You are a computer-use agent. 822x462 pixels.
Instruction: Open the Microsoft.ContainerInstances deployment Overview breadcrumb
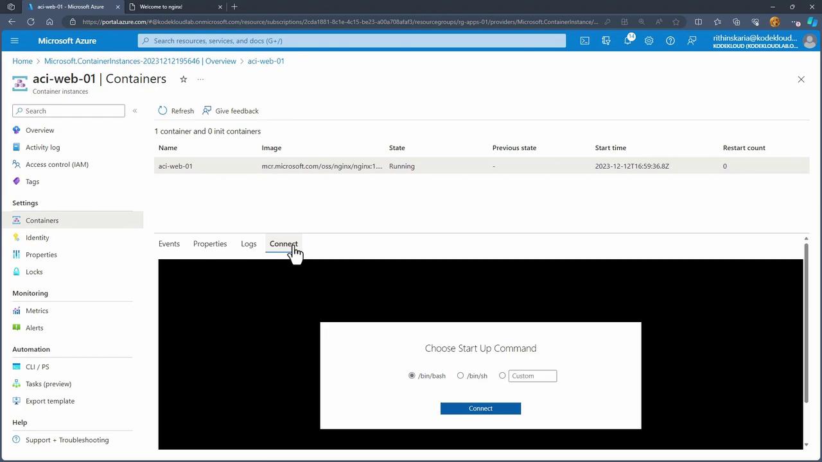[x=140, y=61]
